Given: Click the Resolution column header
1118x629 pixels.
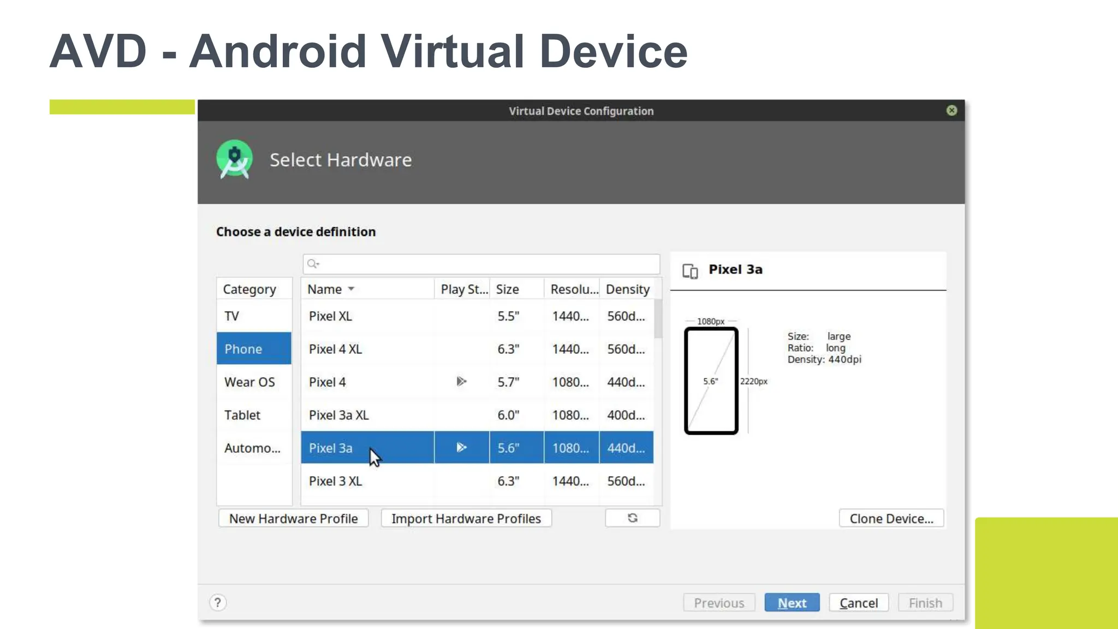Looking at the screenshot, I should [x=572, y=289].
